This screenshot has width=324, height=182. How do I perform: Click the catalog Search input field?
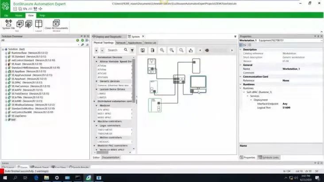(115, 50)
